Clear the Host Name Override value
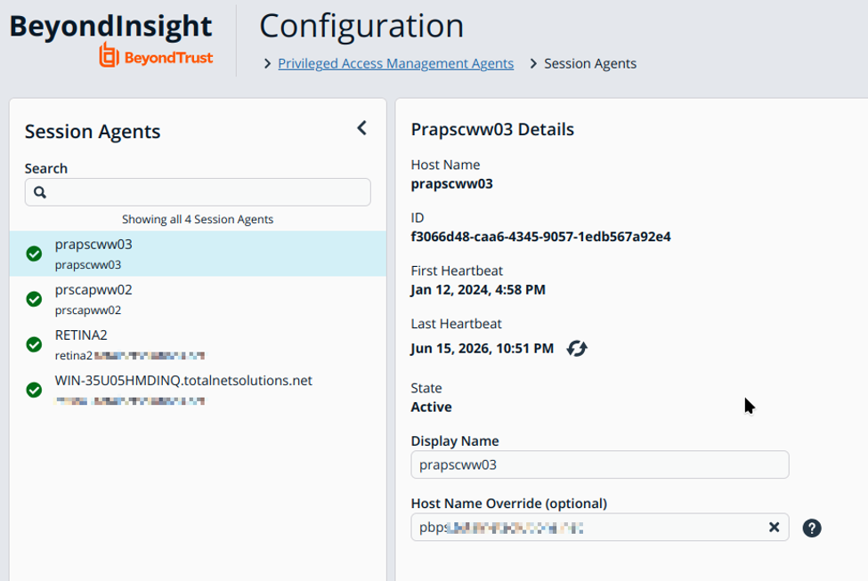The height and width of the screenshot is (581, 868). pyautogui.click(x=774, y=528)
